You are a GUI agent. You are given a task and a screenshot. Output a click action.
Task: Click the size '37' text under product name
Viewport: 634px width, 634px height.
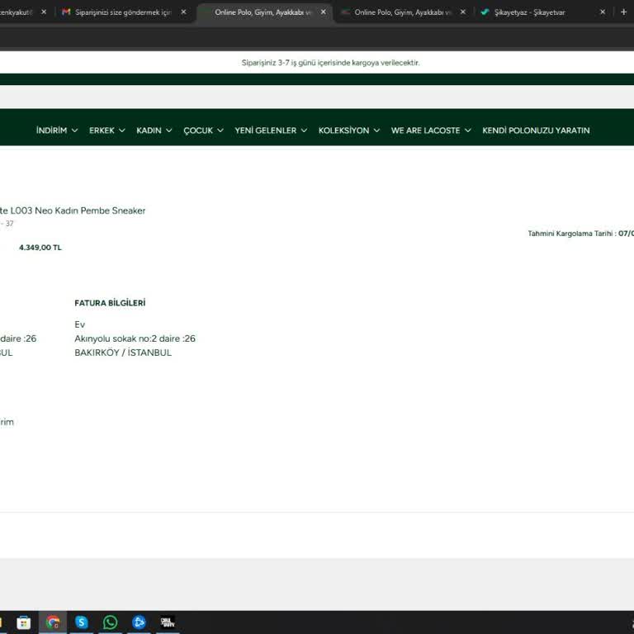[x=9, y=224]
